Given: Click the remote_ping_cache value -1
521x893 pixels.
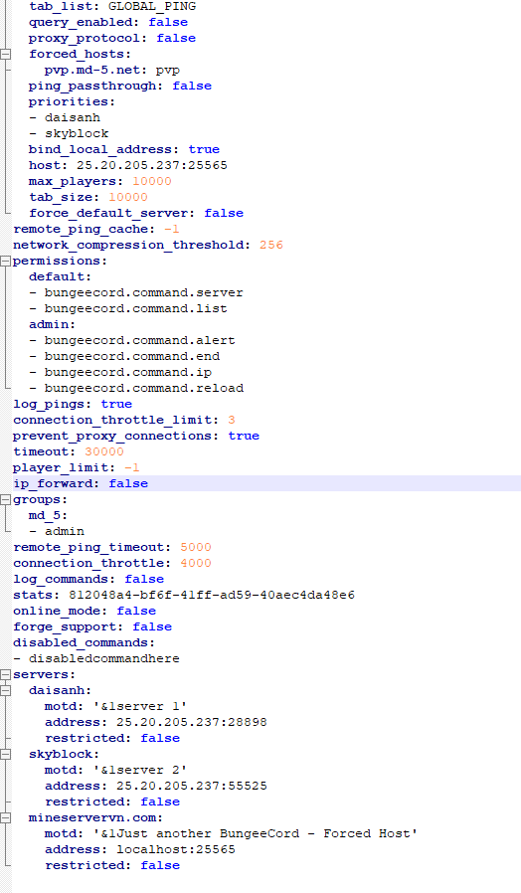Looking at the screenshot, I should [x=171, y=229].
